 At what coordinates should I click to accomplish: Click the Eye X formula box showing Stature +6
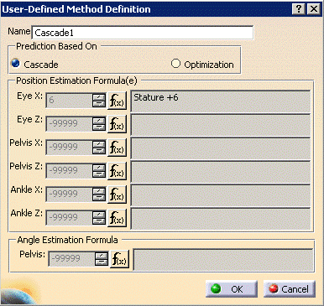221,101
